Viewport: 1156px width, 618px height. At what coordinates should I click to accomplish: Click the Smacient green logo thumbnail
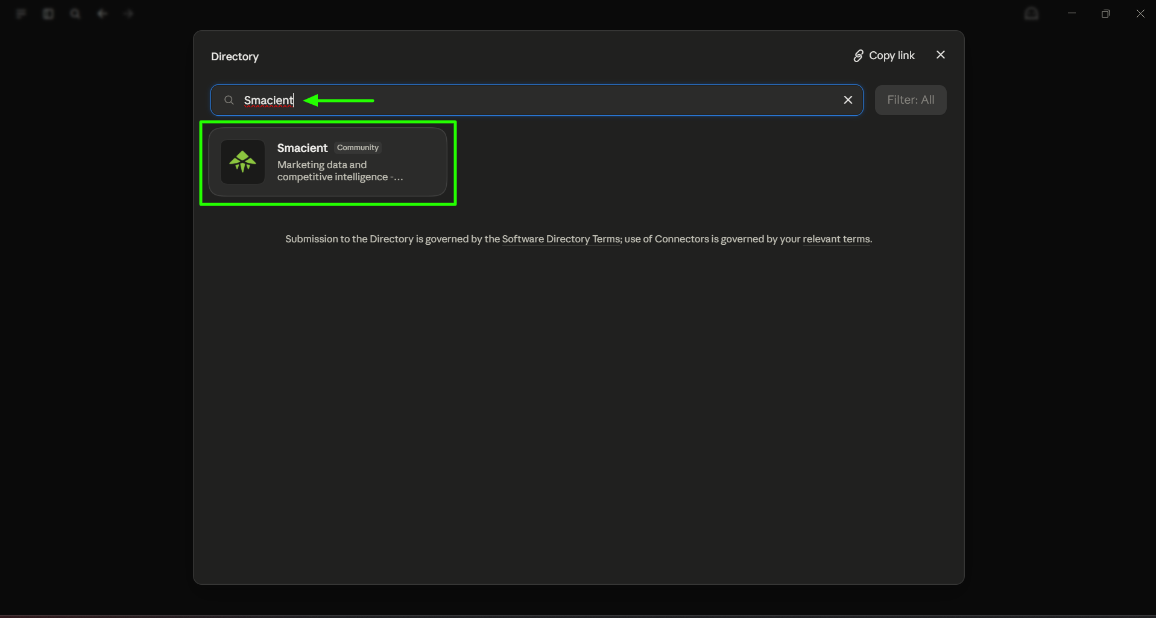pyautogui.click(x=242, y=162)
